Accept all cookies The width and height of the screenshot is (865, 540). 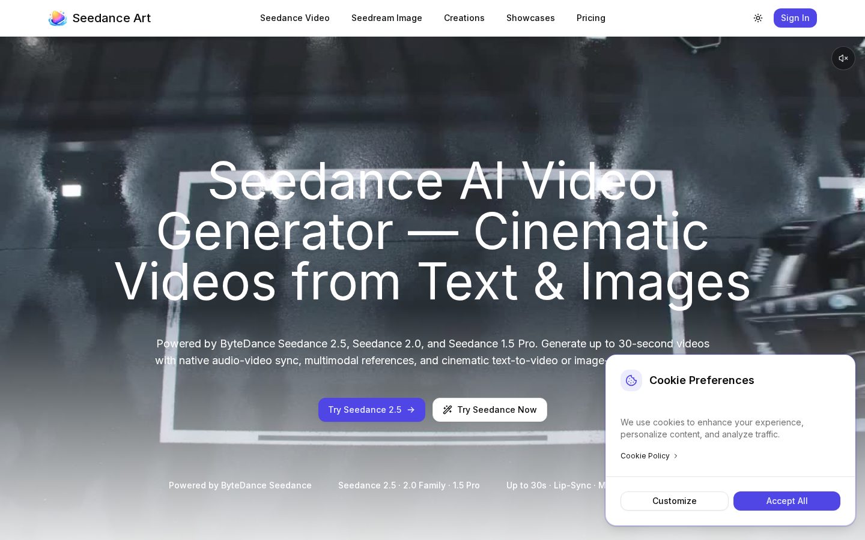pyautogui.click(x=787, y=501)
